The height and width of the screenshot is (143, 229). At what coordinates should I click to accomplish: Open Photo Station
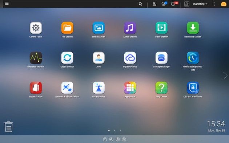(x=99, y=28)
